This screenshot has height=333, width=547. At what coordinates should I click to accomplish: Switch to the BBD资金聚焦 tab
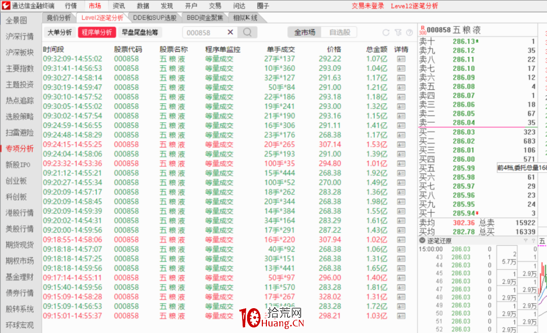(205, 18)
